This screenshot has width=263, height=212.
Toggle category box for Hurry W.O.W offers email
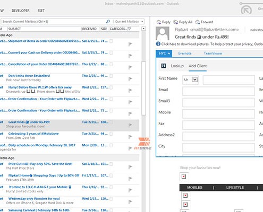(111, 87)
